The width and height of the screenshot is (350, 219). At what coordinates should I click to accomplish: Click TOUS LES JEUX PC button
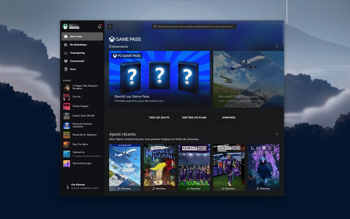click(160, 117)
